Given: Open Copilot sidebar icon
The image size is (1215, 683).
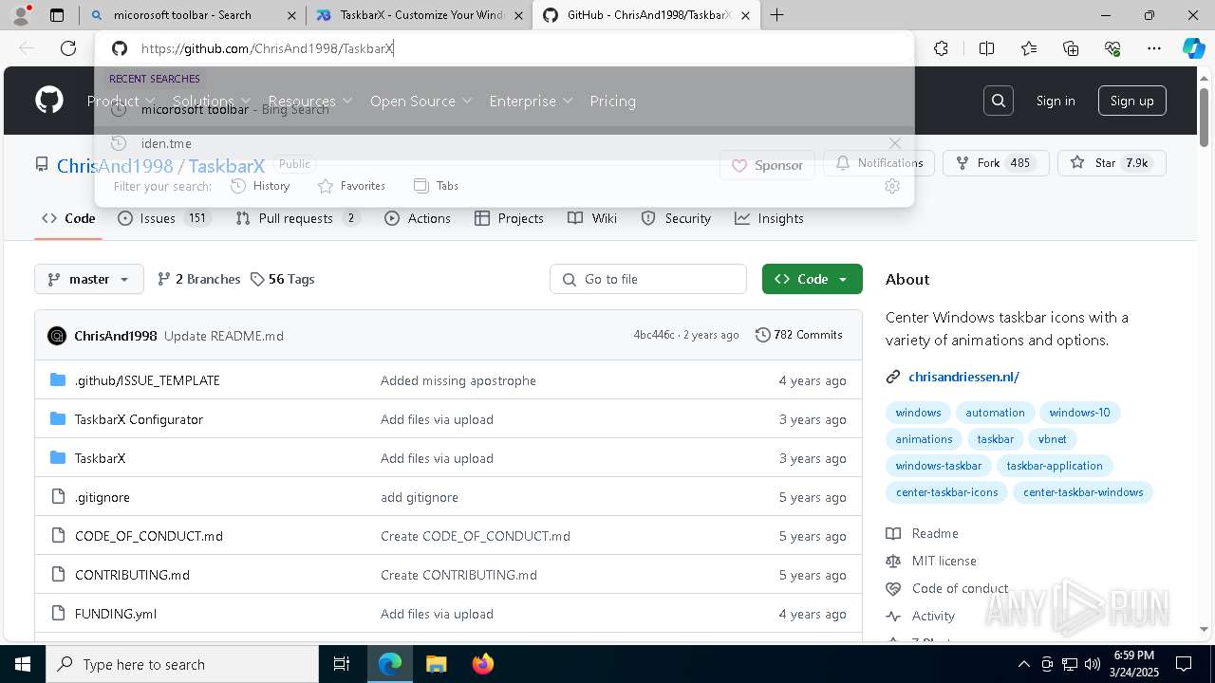Looking at the screenshot, I should coord(1193,48).
